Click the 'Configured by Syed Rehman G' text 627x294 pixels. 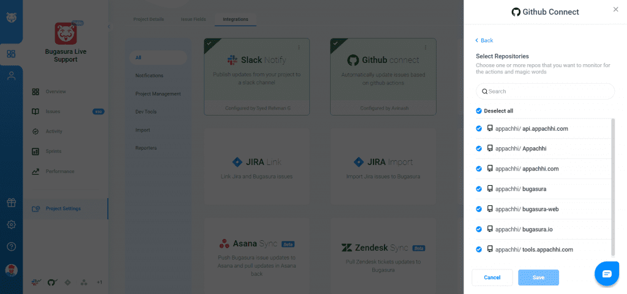click(258, 108)
